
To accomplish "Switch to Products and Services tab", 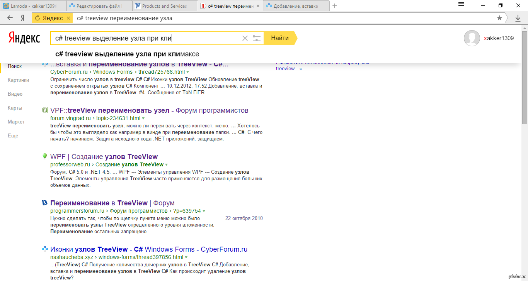I will pos(164,6).
